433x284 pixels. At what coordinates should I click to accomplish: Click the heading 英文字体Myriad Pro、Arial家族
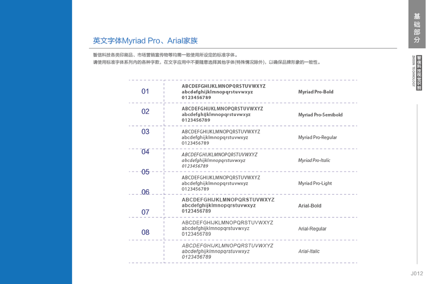[145, 41]
